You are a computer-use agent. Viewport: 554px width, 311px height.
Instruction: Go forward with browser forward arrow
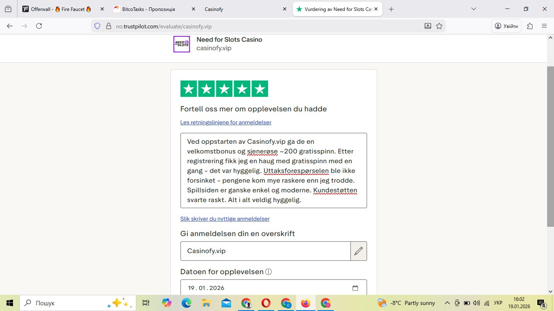click(24, 26)
